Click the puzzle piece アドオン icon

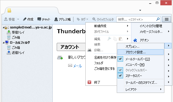point(135,40)
